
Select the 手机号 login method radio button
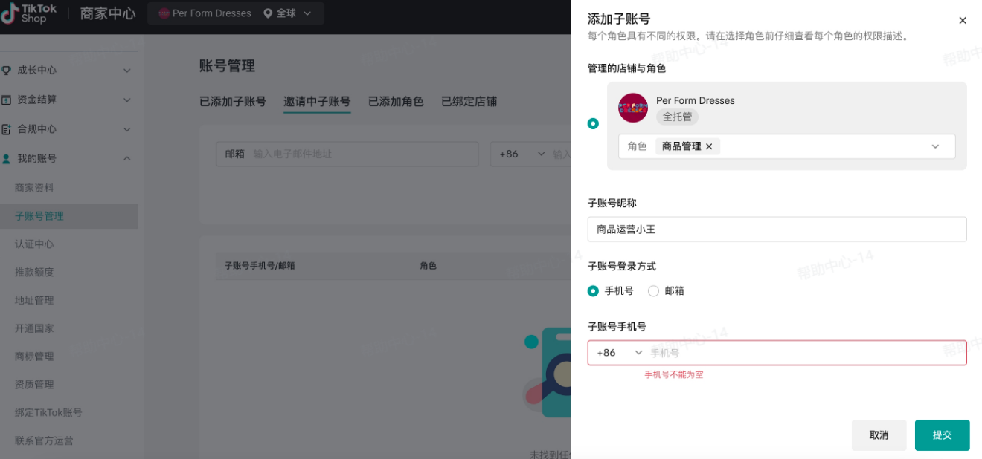click(594, 290)
